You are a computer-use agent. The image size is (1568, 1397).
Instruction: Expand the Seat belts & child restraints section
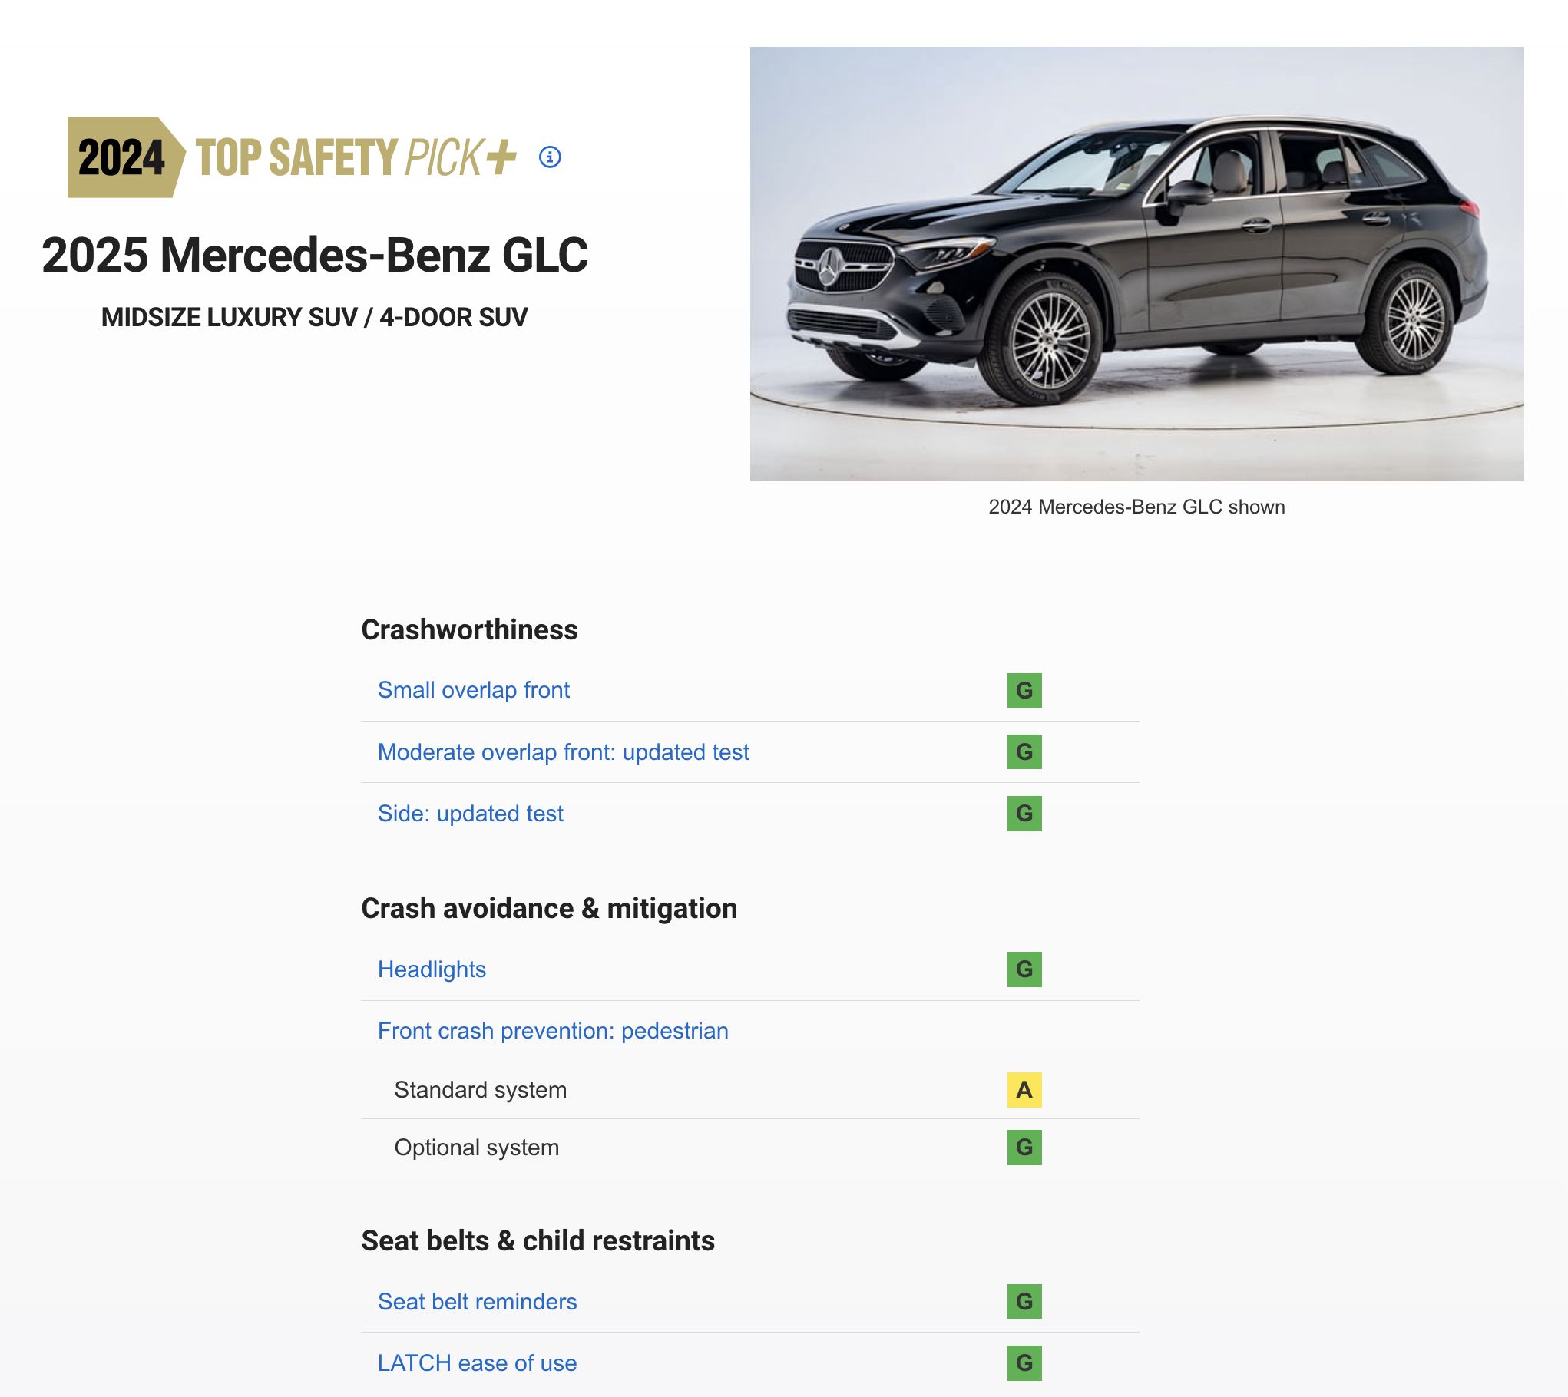point(538,1238)
